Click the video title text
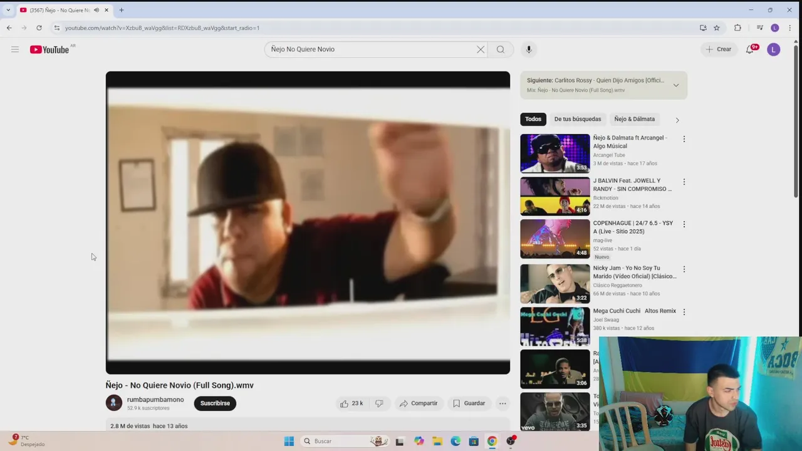The width and height of the screenshot is (802, 451). [180, 385]
